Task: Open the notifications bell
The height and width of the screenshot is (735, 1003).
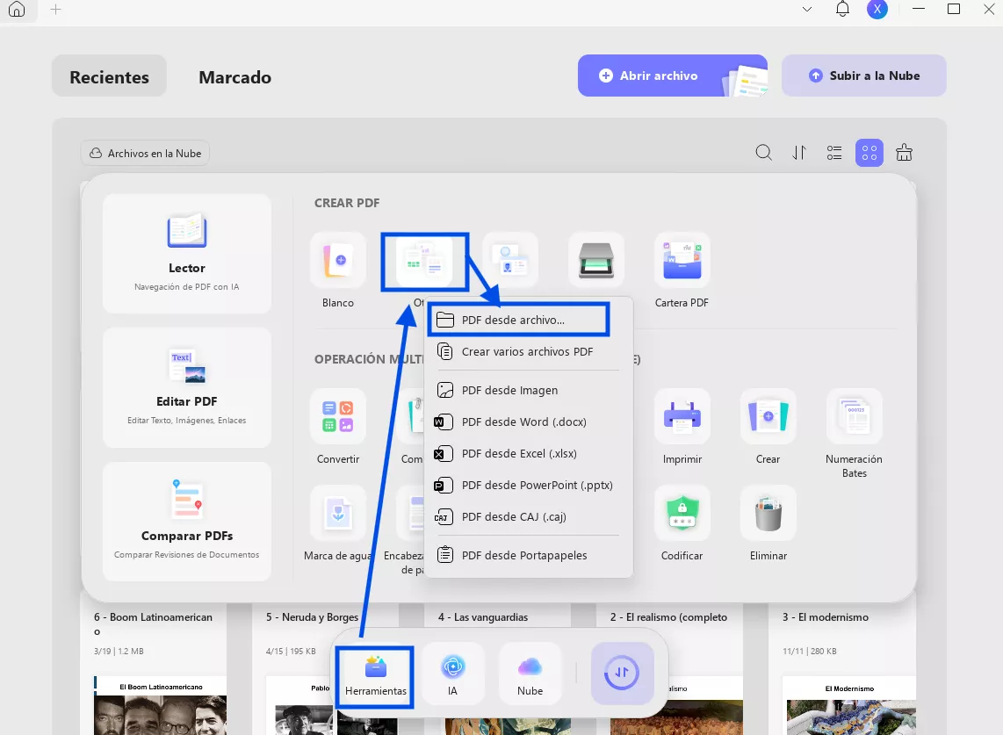Action: [842, 9]
